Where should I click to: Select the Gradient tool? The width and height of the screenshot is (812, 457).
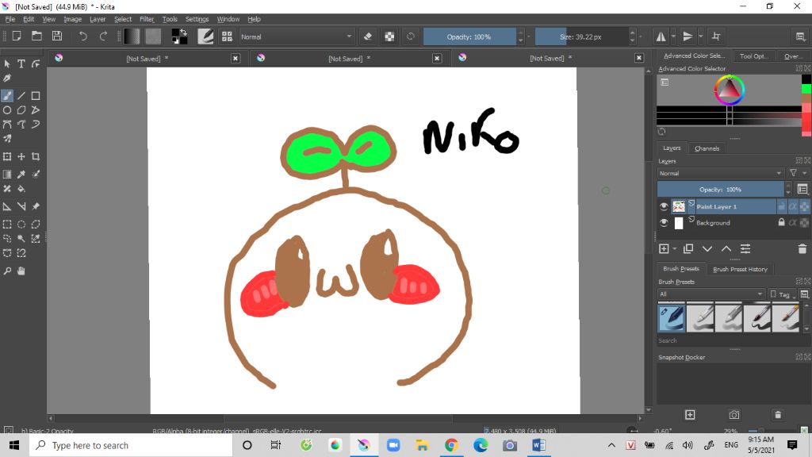click(x=7, y=175)
